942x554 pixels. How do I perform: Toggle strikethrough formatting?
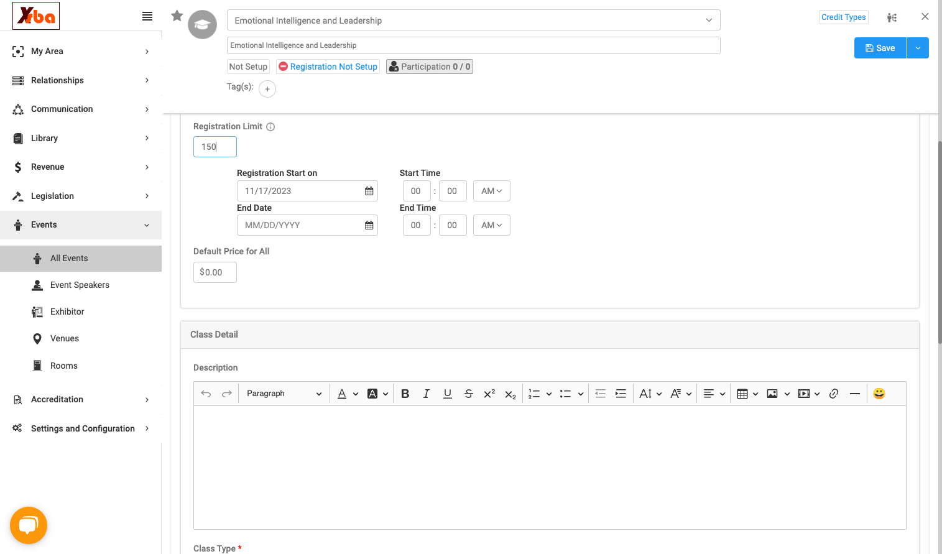tap(469, 394)
